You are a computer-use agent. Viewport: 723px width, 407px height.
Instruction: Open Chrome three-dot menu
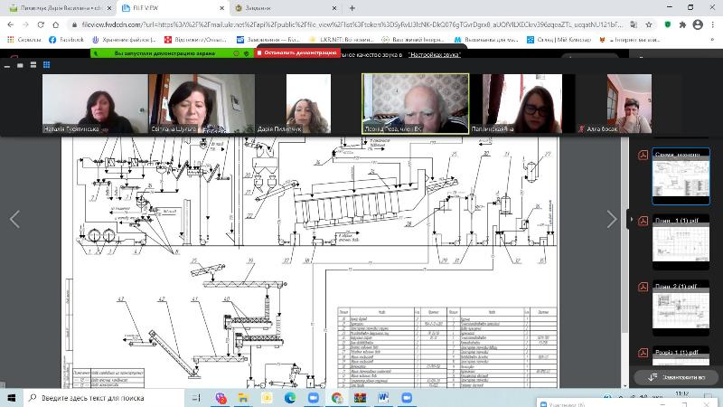click(x=713, y=24)
